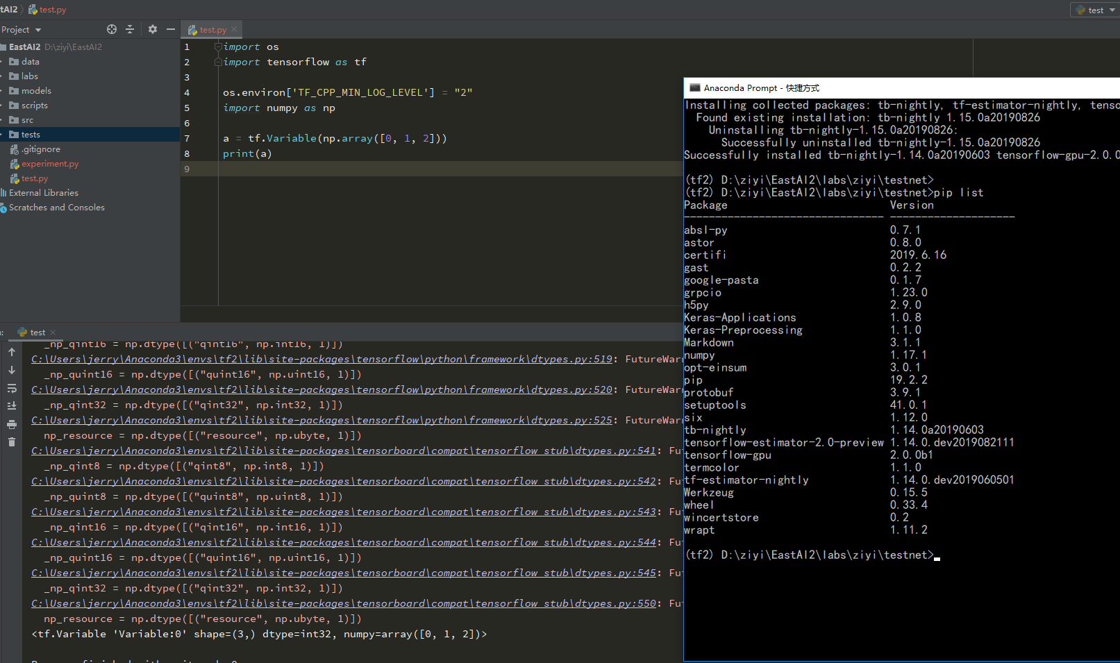Click wrapt row in pip list

pos(805,530)
